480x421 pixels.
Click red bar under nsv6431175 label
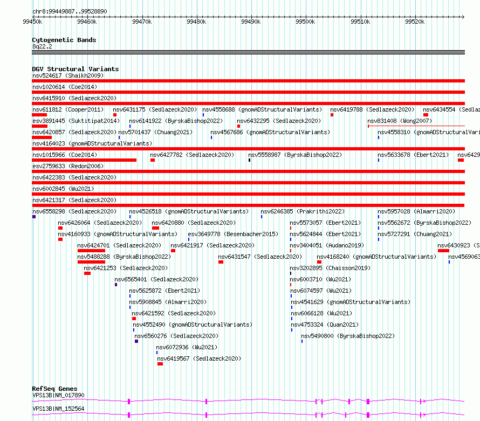[115, 115]
